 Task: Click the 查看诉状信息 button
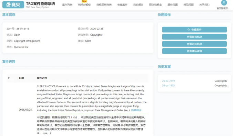(x=194, y=44)
